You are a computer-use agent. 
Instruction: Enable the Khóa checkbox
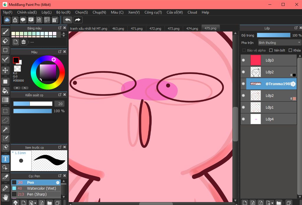pyautogui.click(x=290, y=50)
